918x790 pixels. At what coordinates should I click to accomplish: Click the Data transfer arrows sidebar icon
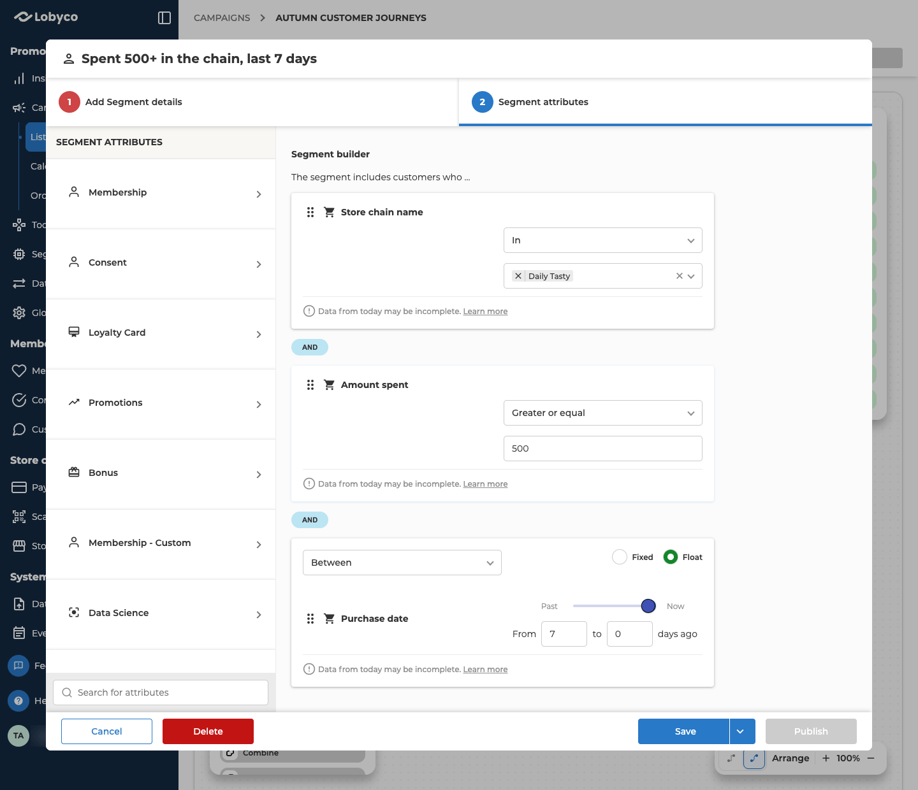(x=19, y=284)
